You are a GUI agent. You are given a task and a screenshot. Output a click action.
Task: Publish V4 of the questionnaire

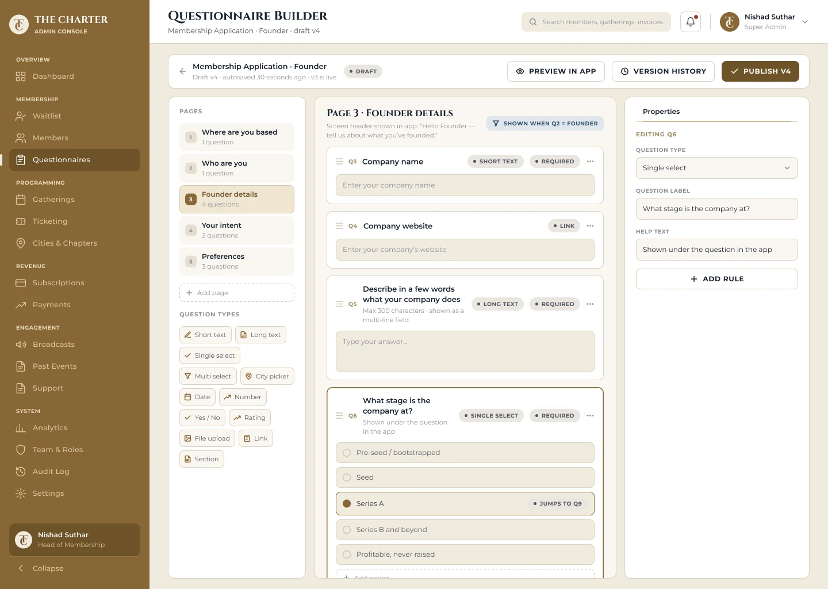pos(760,71)
